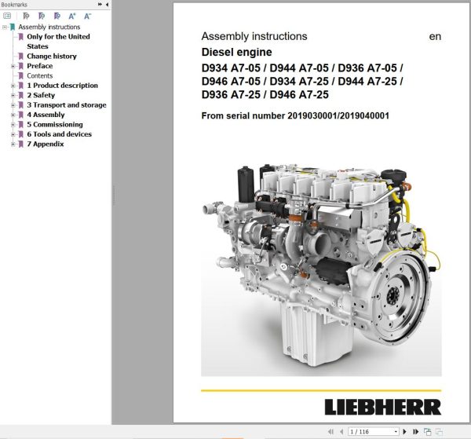Click the teal bookmark icon of Assembly instructions
The height and width of the screenshot is (439, 471).
13,27
